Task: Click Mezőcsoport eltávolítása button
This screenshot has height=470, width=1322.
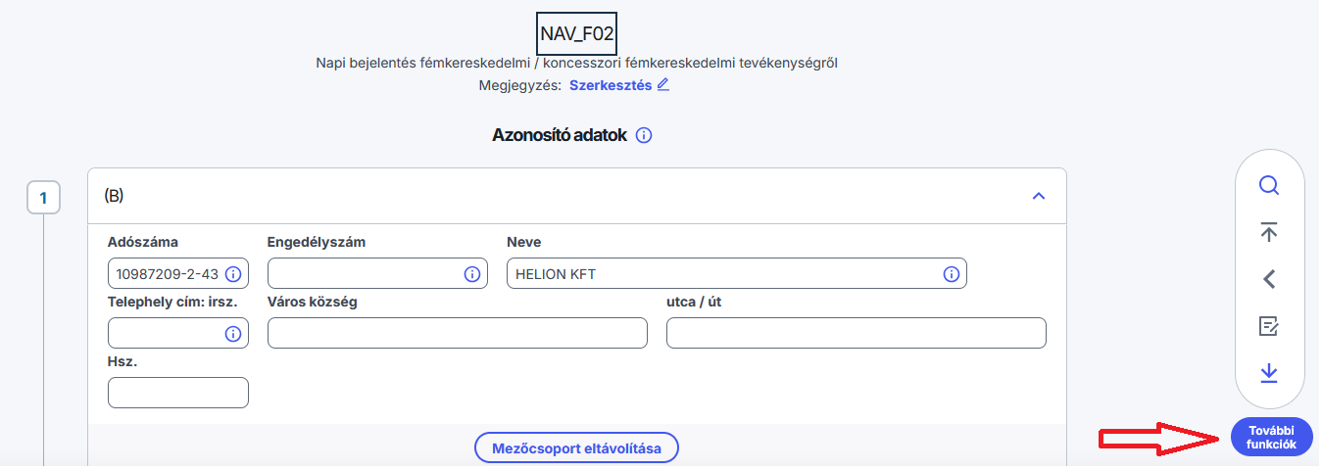Action: click(576, 449)
